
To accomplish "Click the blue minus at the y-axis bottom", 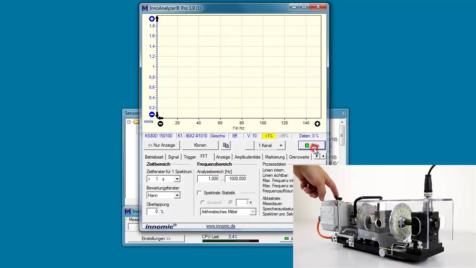I will pyautogui.click(x=152, y=115).
